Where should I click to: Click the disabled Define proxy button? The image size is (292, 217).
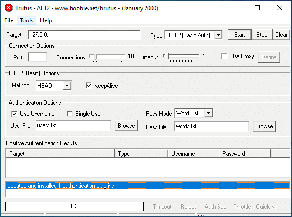coord(269,57)
